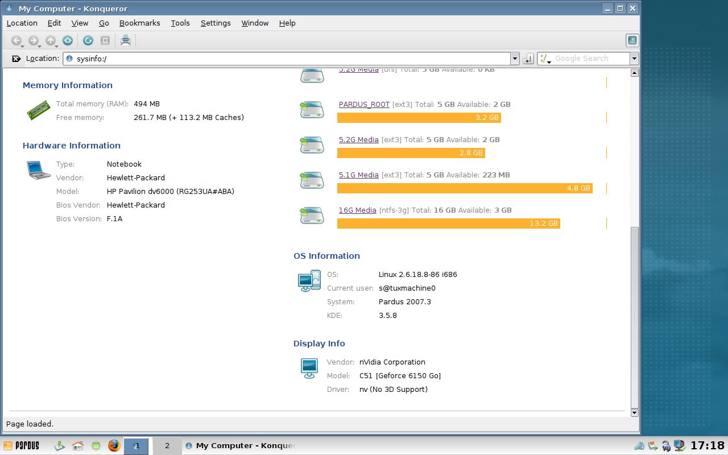Switch to virtual desktop 1

(x=136, y=446)
